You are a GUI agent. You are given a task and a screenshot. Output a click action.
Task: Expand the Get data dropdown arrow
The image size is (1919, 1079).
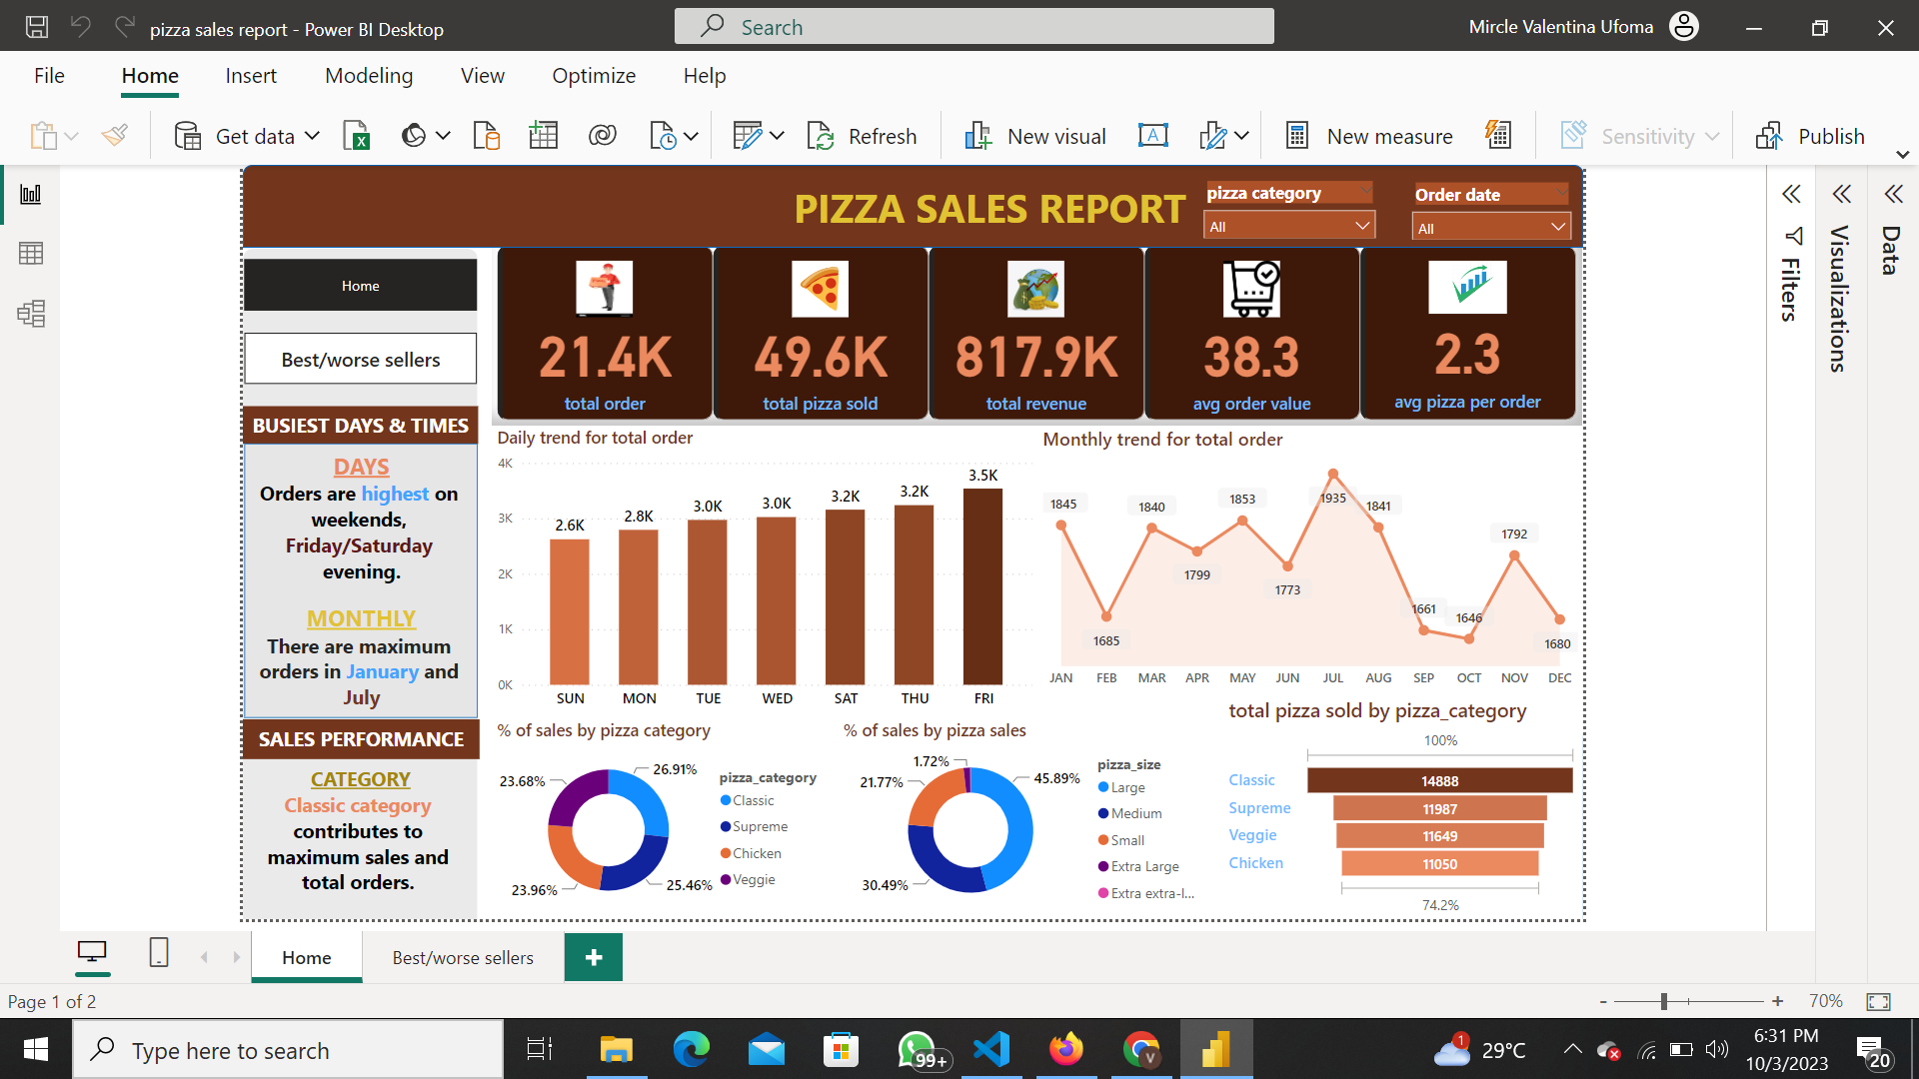pyautogui.click(x=312, y=135)
